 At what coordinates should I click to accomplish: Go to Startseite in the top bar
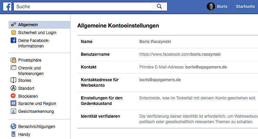[245, 7]
